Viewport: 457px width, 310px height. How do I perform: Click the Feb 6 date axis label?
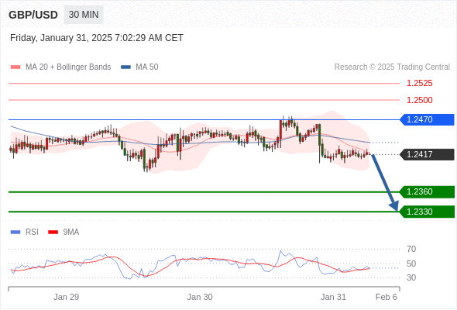click(x=387, y=297)
